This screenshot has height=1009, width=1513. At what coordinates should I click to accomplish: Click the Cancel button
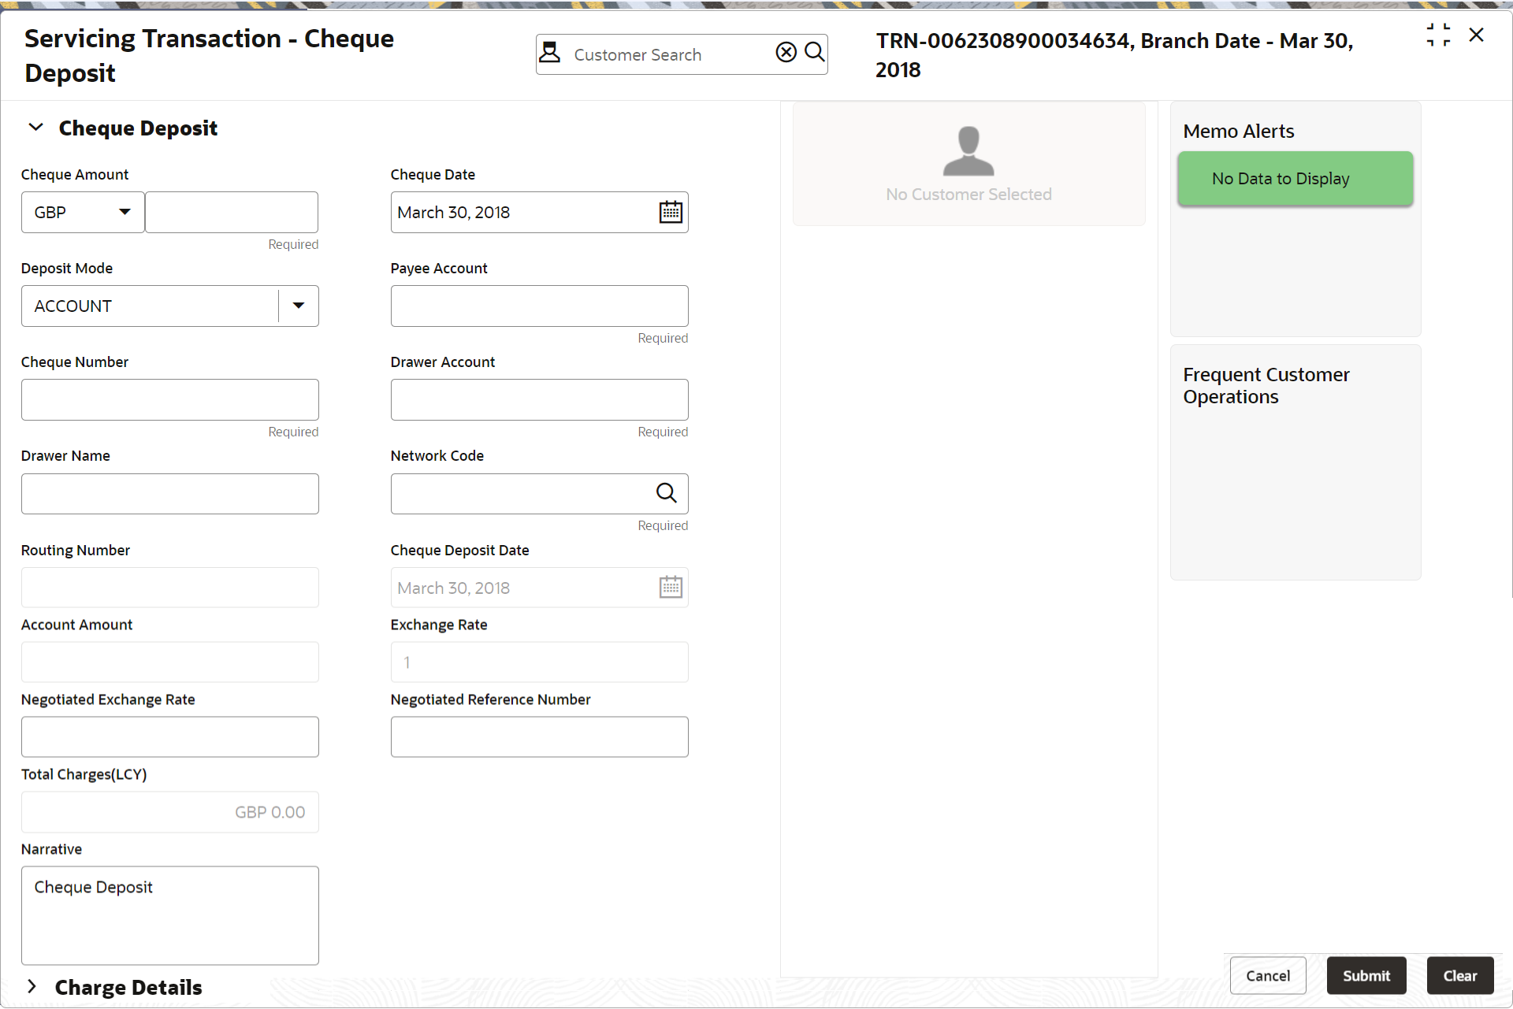coord(1267,976)
